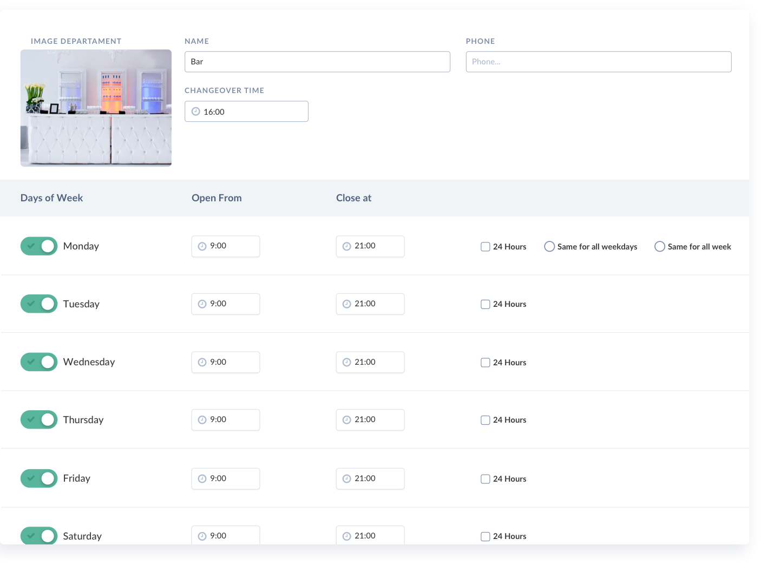Viewport: 761px width, 565px height.
Task: Click the clock icon in Thursday's Close at field
Action: 347,420
